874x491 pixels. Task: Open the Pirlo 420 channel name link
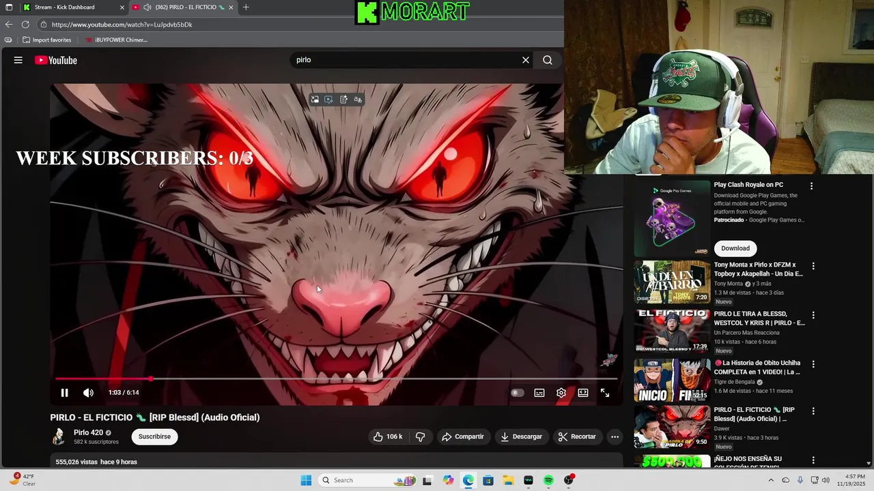88,432
